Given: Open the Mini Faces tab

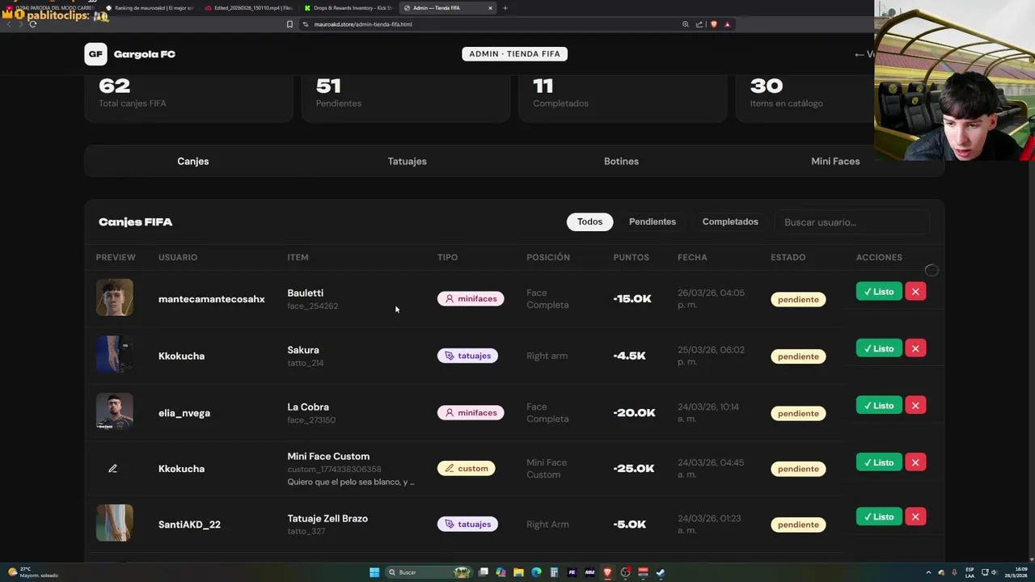Looking at the screenshot, I should [x=835, y=161].
